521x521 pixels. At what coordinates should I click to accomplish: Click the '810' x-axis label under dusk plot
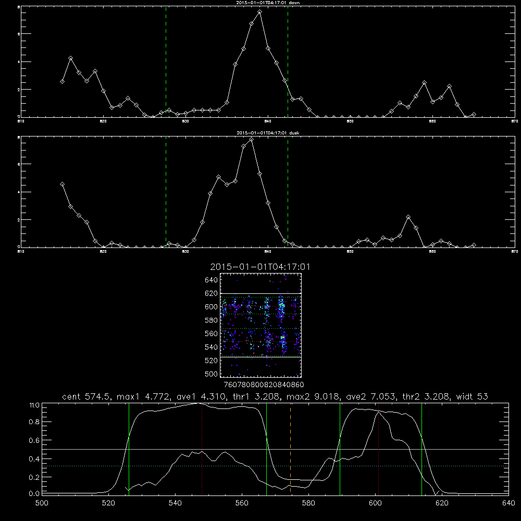point(21,252)
